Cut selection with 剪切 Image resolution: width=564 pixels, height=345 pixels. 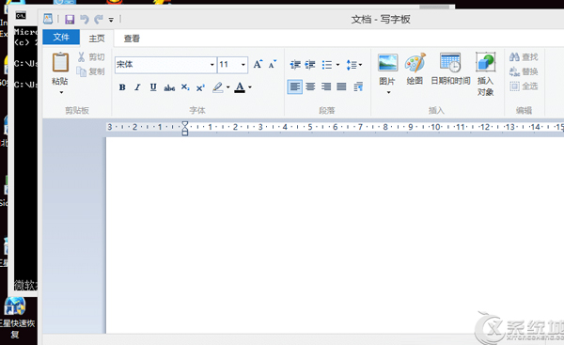91,56
